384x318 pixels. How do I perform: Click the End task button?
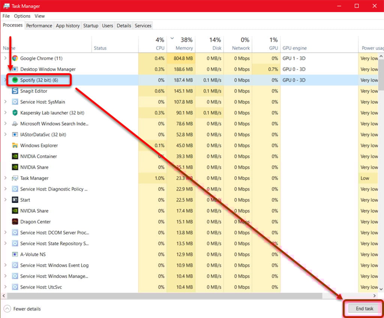point(364,309)
